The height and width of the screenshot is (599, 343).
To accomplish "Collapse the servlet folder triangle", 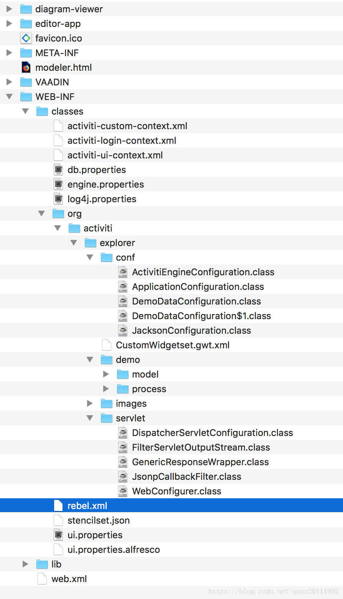I will pos(90,418).
